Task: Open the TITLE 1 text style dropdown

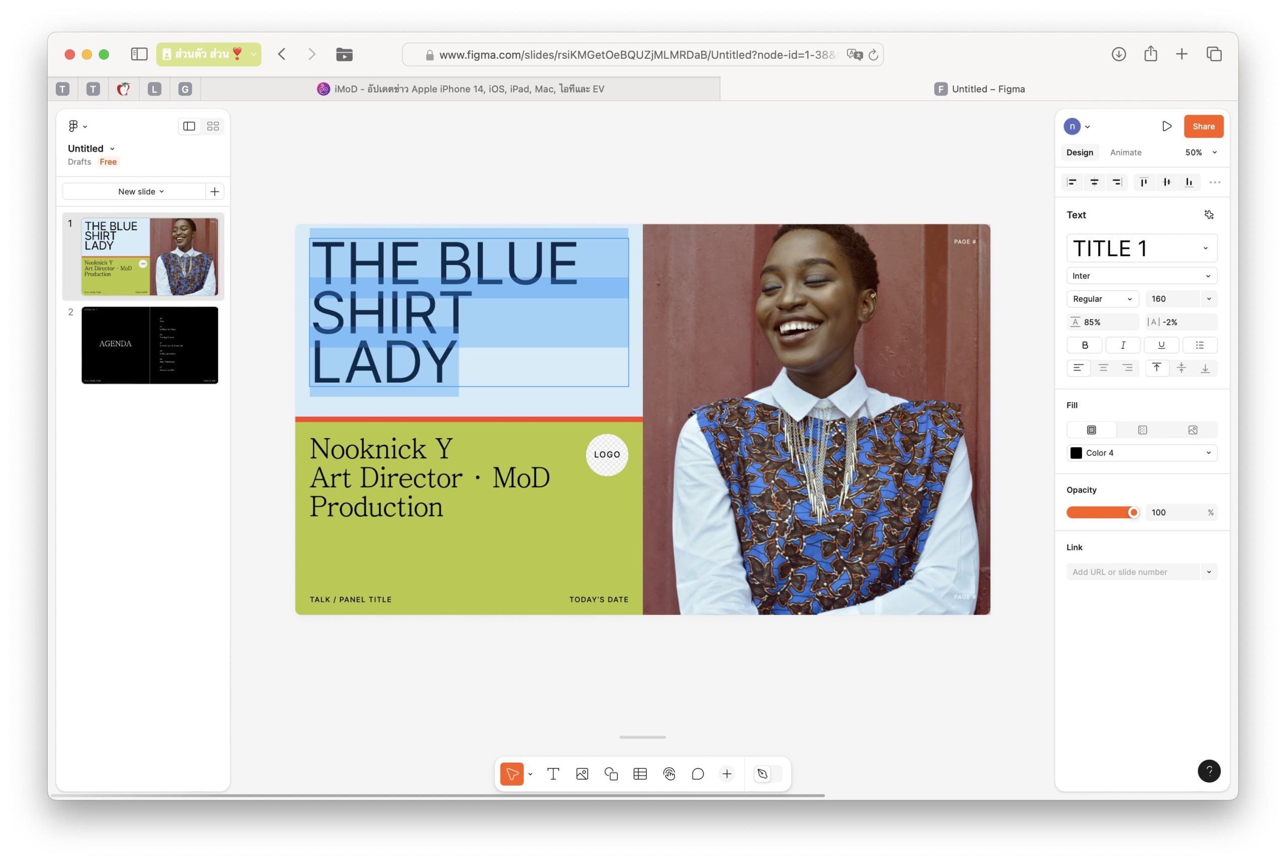Action: [x=1141, y=248]
